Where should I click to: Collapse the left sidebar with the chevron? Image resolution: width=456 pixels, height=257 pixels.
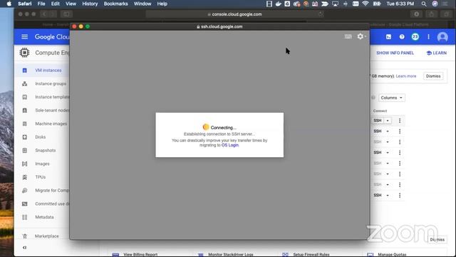pyautogui.click(x=24, y=248)
